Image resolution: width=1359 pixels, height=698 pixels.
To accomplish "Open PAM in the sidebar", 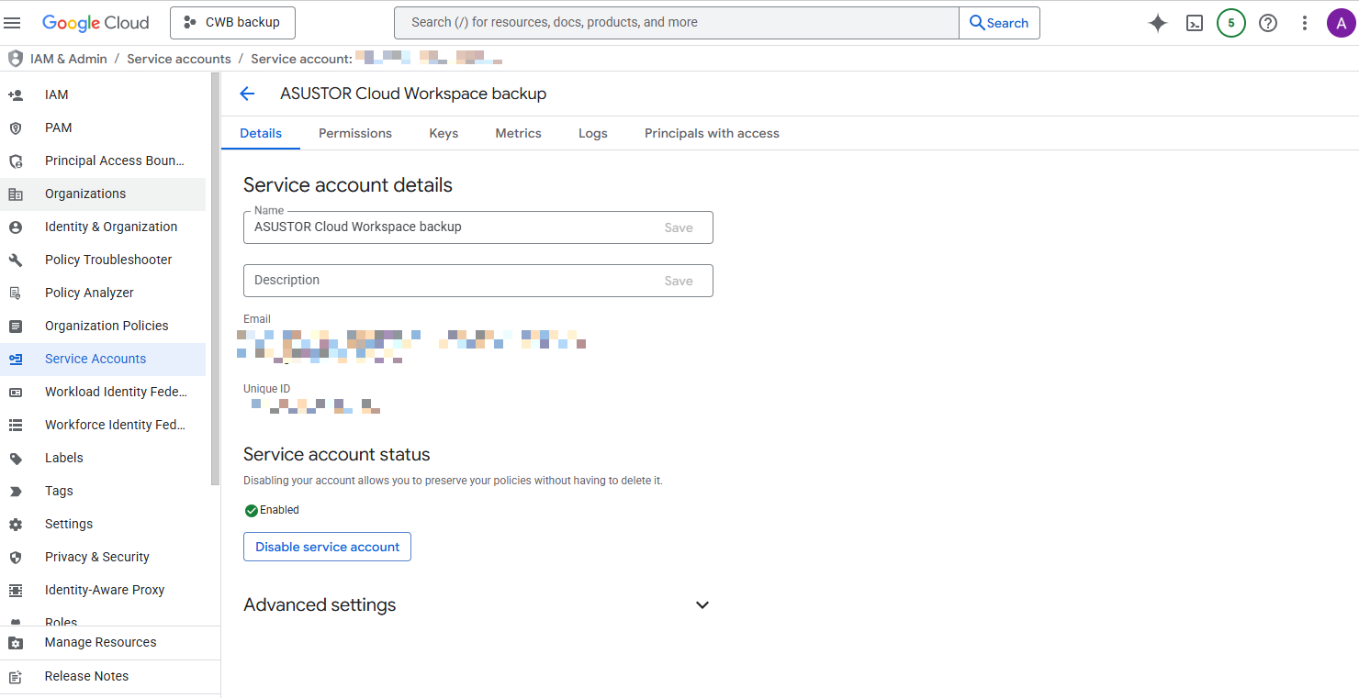I will coord(103,127).
